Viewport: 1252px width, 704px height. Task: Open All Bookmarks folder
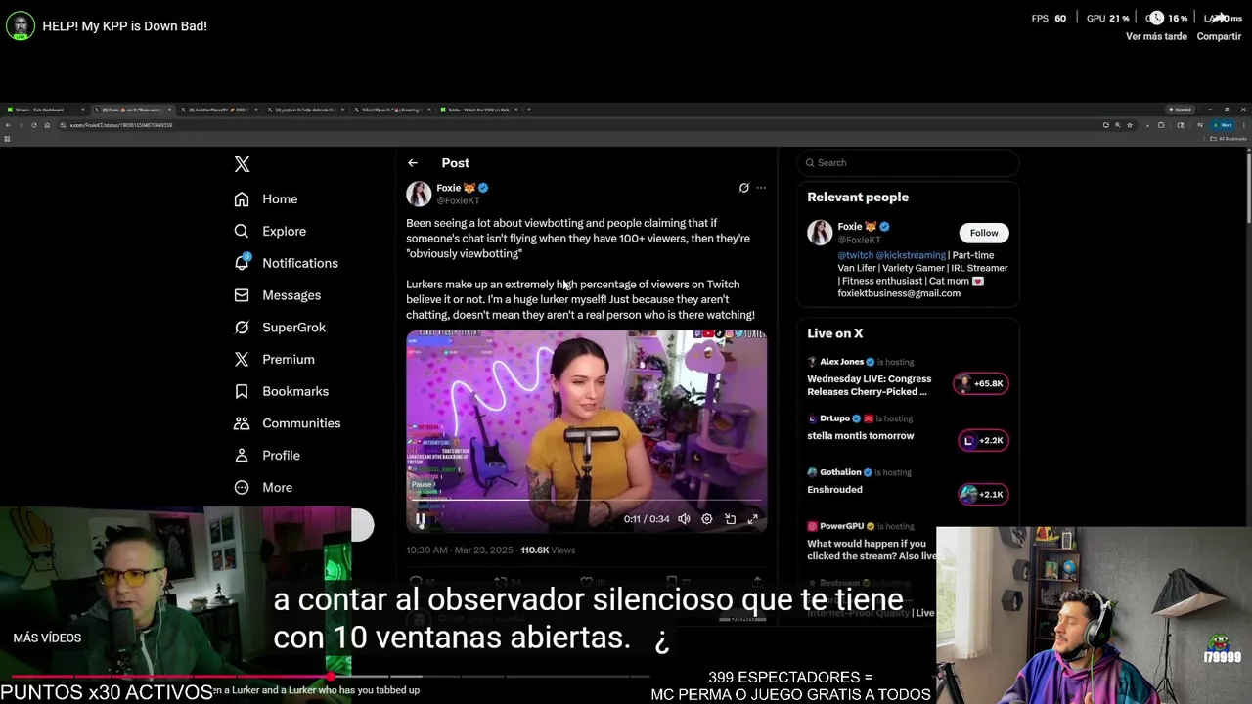pos(1229,139)
